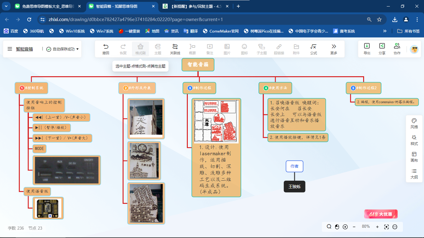Click the Redo (恢复) toolbar icon
The image size is (424, 238).
pos(123,49)
